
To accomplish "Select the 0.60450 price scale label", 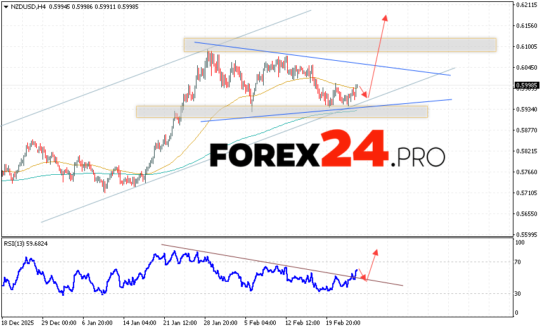I will [x=527, y=67].
